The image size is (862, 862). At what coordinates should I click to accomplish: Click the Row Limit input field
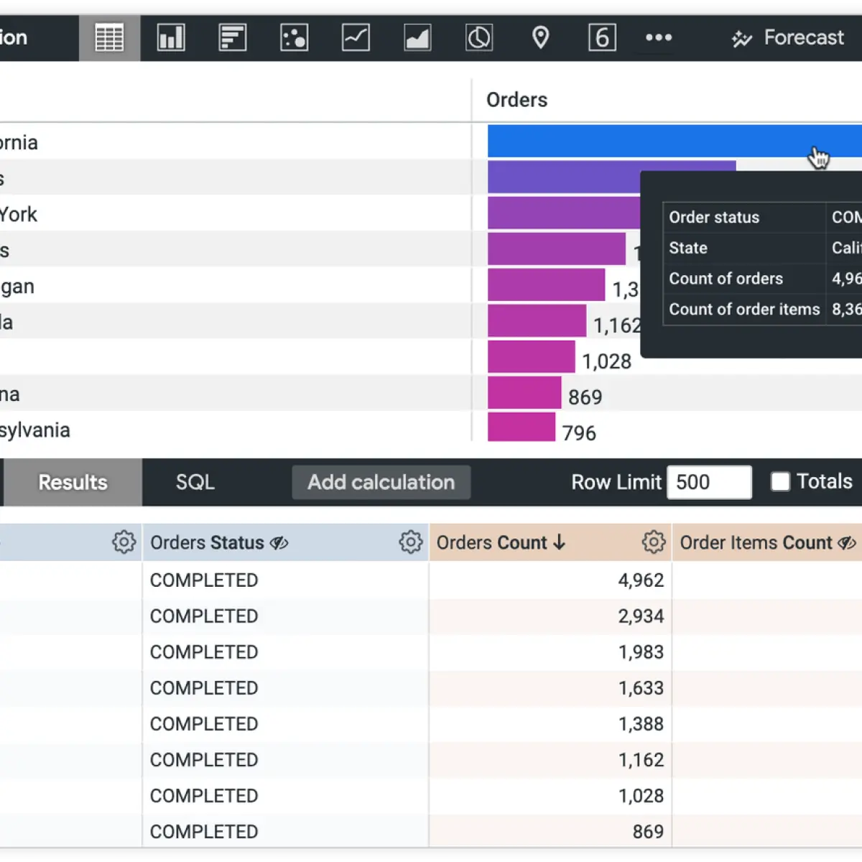click(x=709, y=482)
